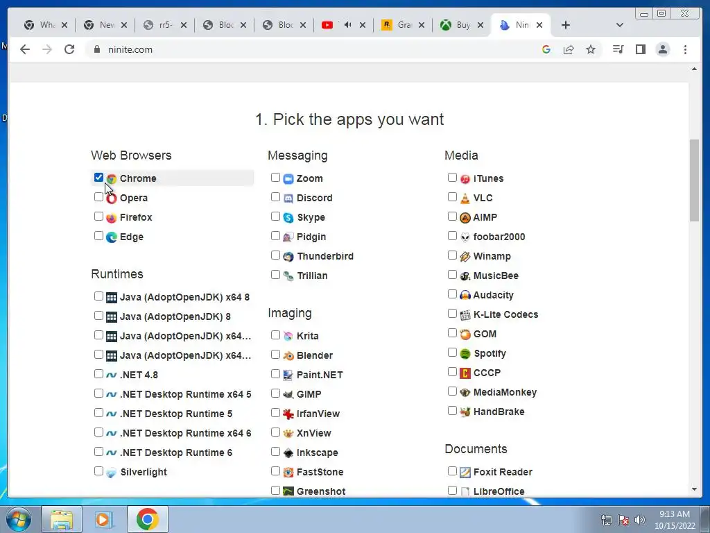Click the Opera browser icon
The image size is (710, 533).
(112, 198)
